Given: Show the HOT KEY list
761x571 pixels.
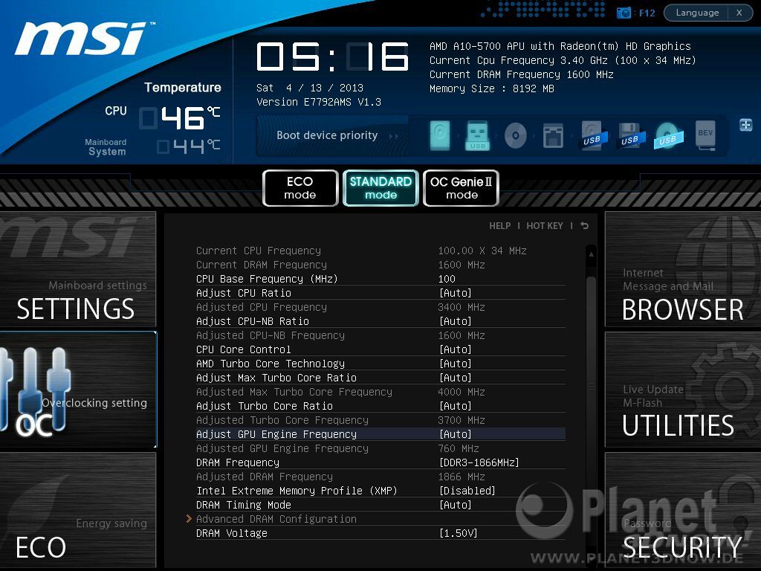Looking at the screenshot, I should [545, 226].
